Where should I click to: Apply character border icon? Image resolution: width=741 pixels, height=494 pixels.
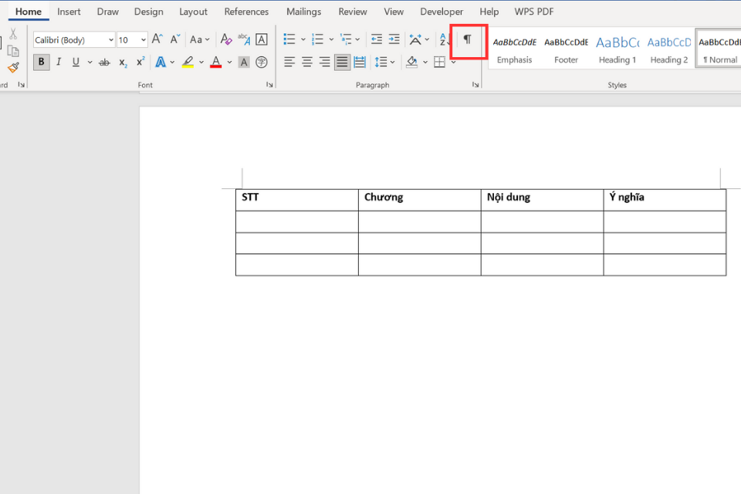262,39
